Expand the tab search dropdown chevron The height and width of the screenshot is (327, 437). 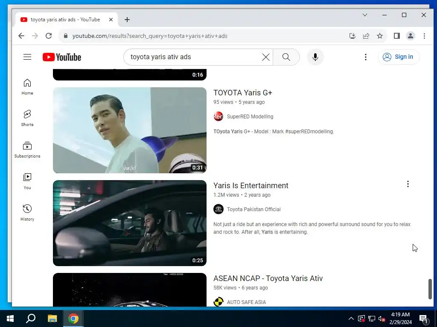point(364,15)
